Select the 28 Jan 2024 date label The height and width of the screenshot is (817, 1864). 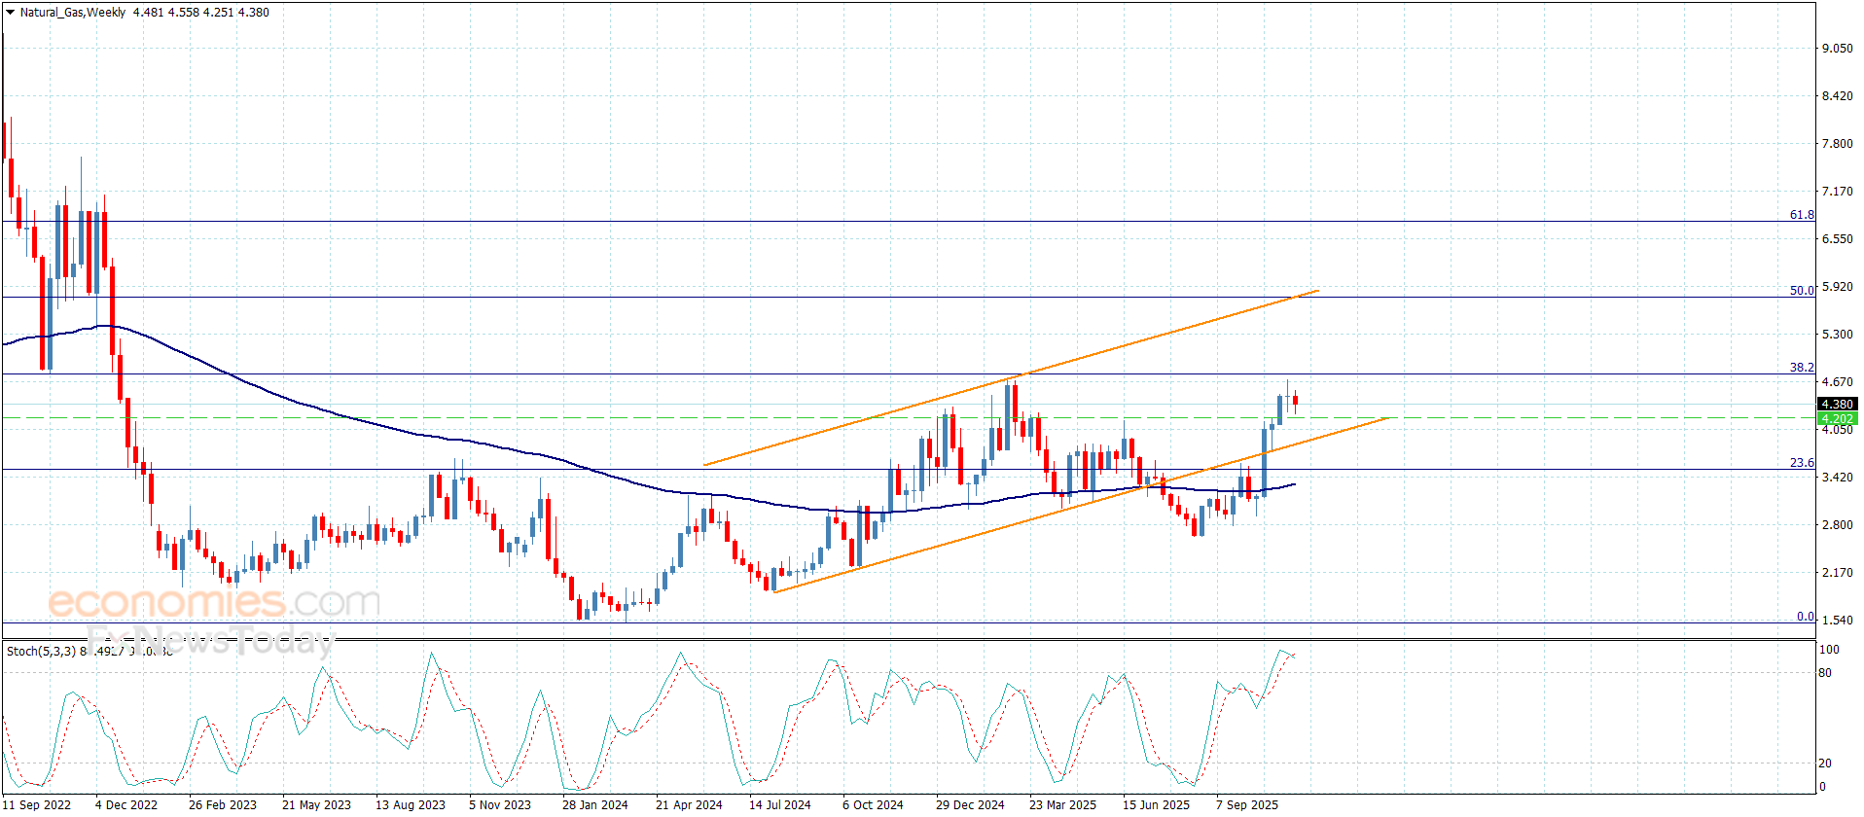coord(594,804)
